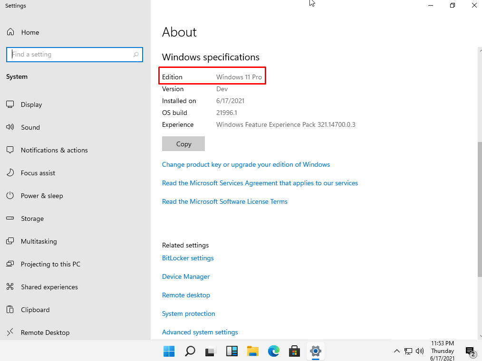
Task: Select Shared experiences
Action: [49, 286]
